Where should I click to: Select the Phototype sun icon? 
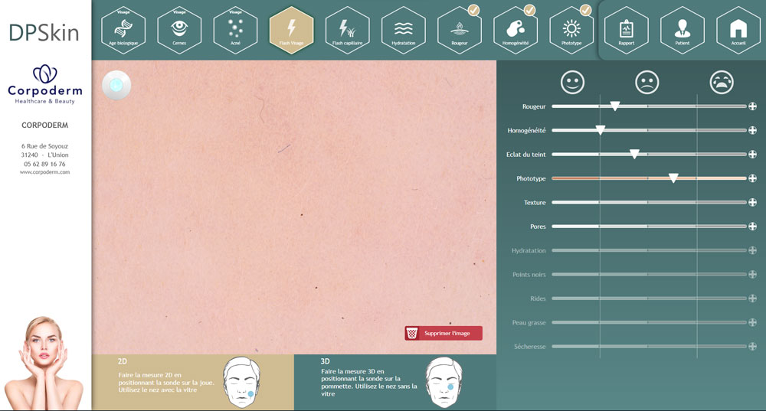coord(571,29)
